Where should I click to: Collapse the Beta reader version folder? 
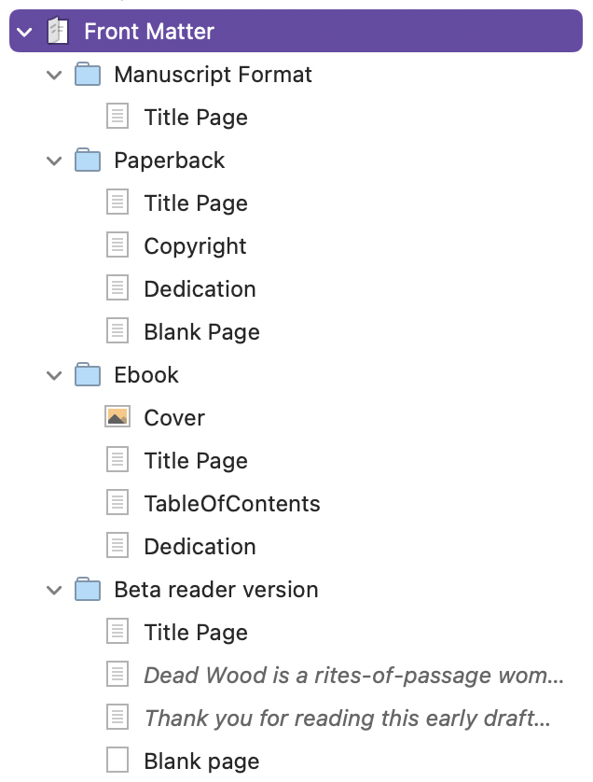[54, 590]
